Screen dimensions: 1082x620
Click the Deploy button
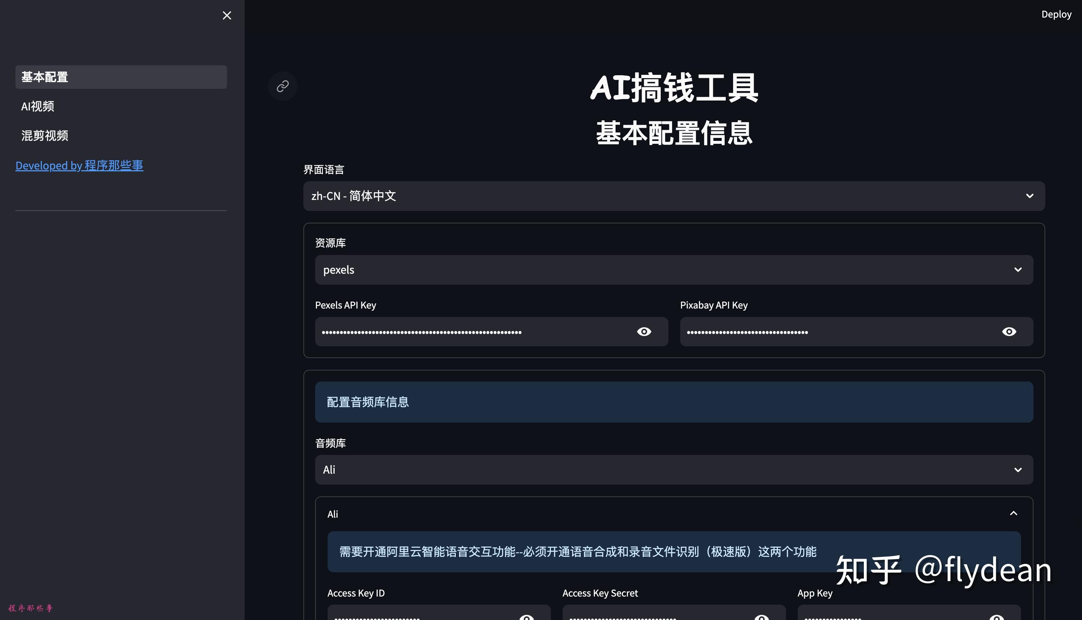1056,14
